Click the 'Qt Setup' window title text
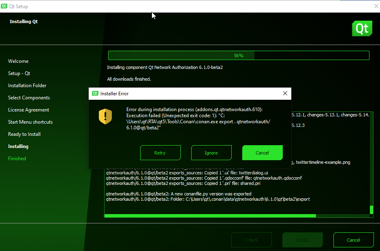 click(18, 6)
